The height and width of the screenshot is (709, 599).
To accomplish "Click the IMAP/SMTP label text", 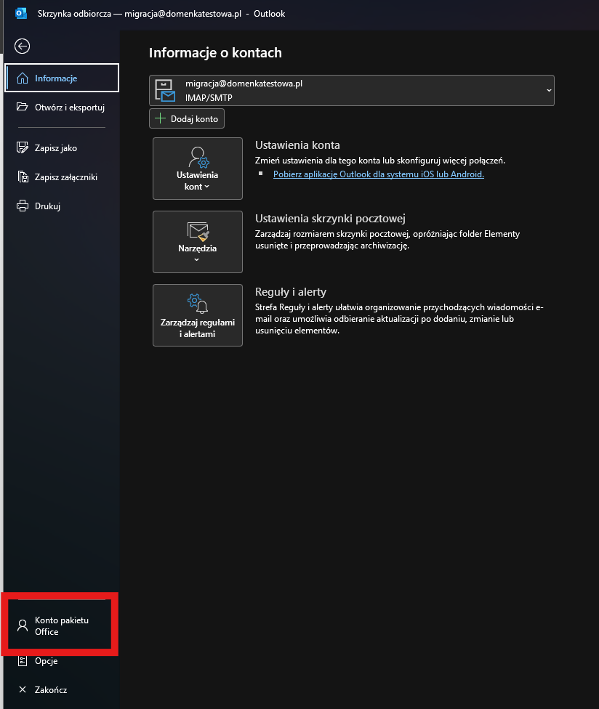I will (x=209, y=97).
